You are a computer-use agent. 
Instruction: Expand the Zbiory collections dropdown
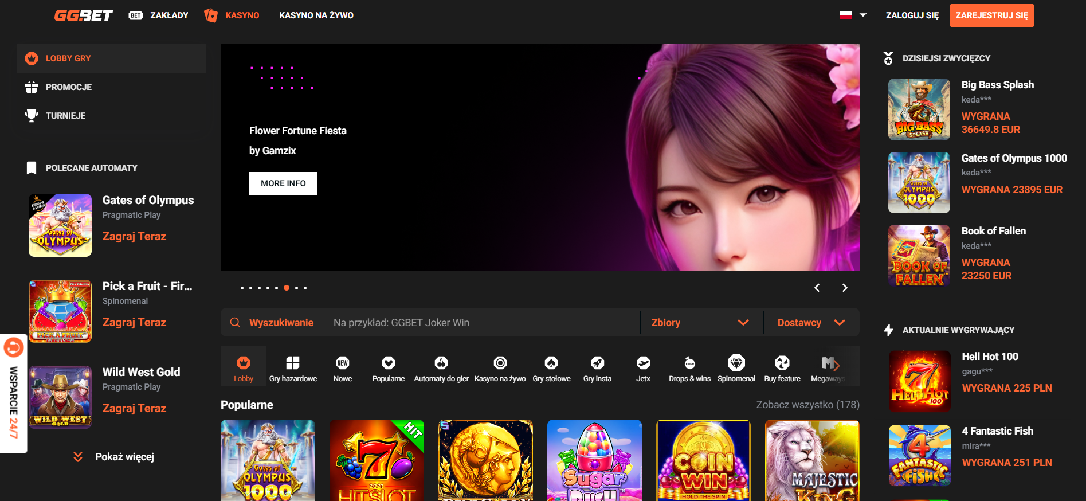point(700,323)
